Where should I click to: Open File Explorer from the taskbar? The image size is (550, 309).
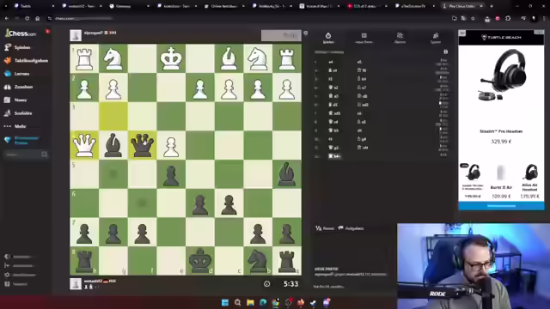pos(250,302)
